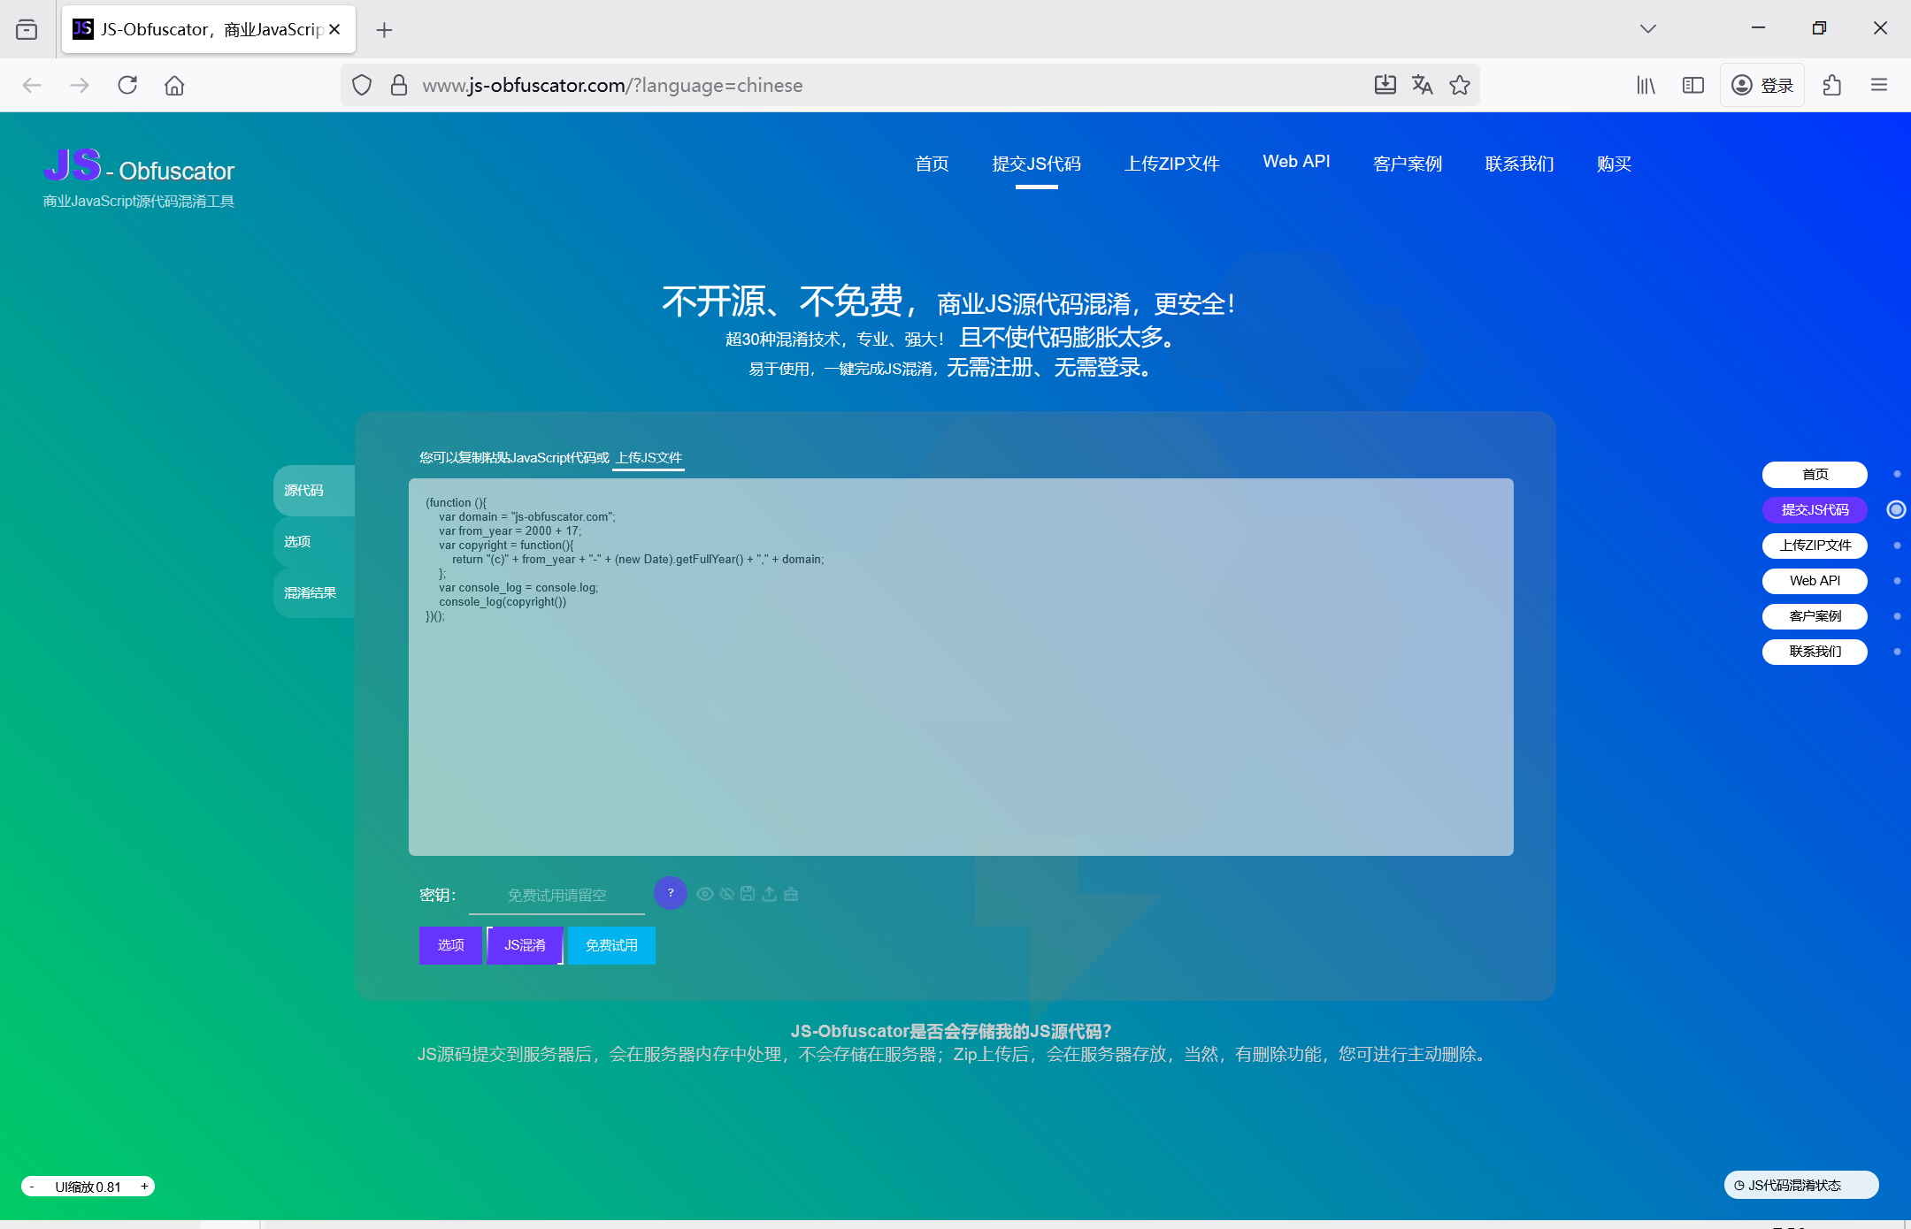Increase UI zoom with plus button
Screen dimensions: 1911x1229
(144, 1187)
